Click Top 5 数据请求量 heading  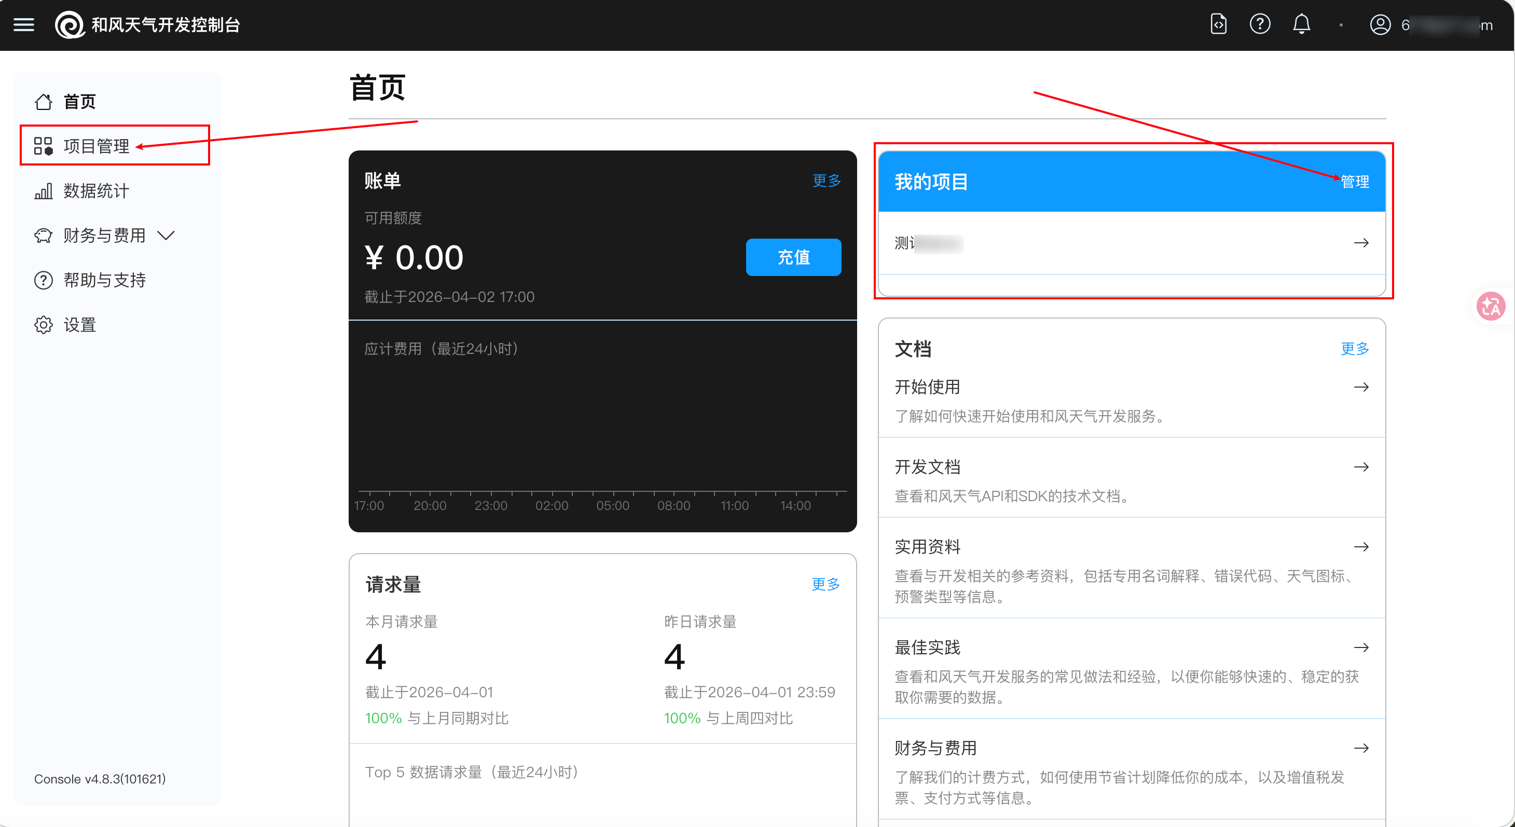tap(472, 773)
